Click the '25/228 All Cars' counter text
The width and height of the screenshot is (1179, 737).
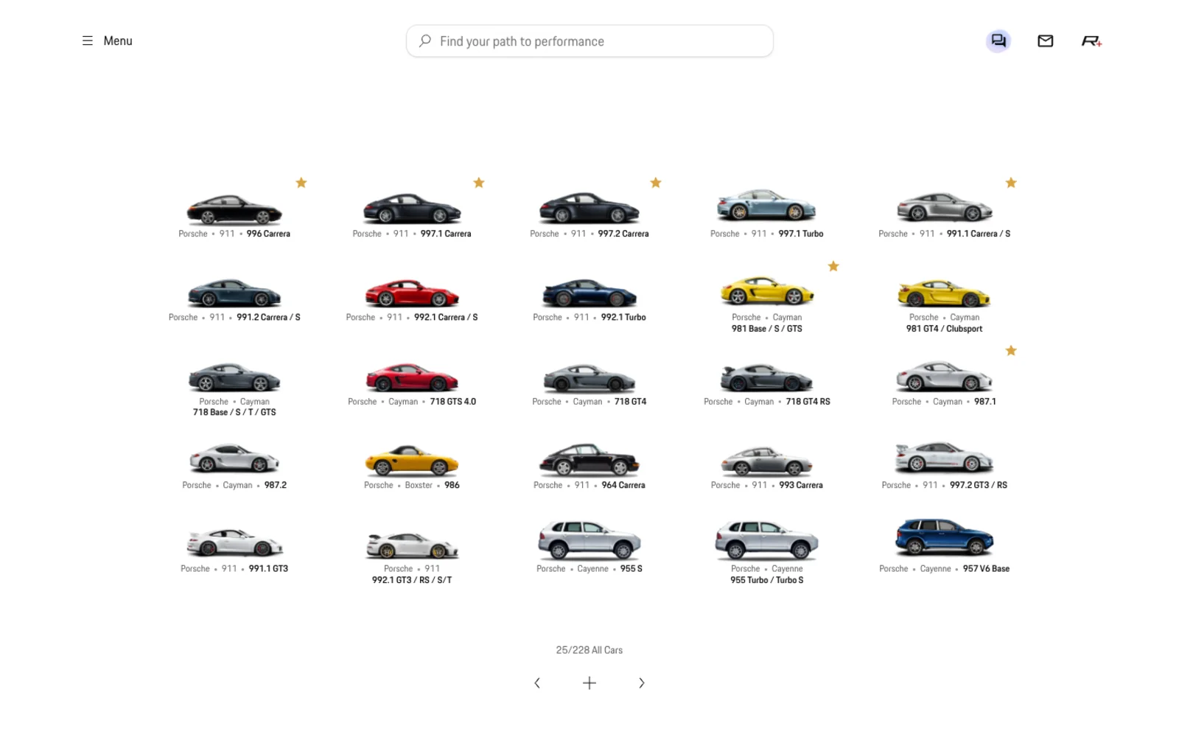coord(589,650)
